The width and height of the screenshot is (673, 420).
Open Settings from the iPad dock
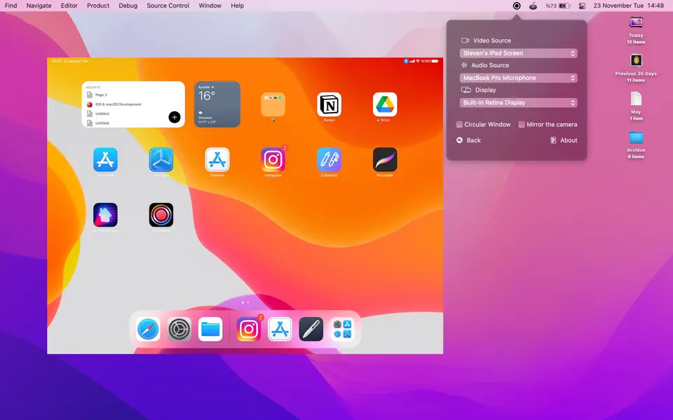(x=179, y=329)
